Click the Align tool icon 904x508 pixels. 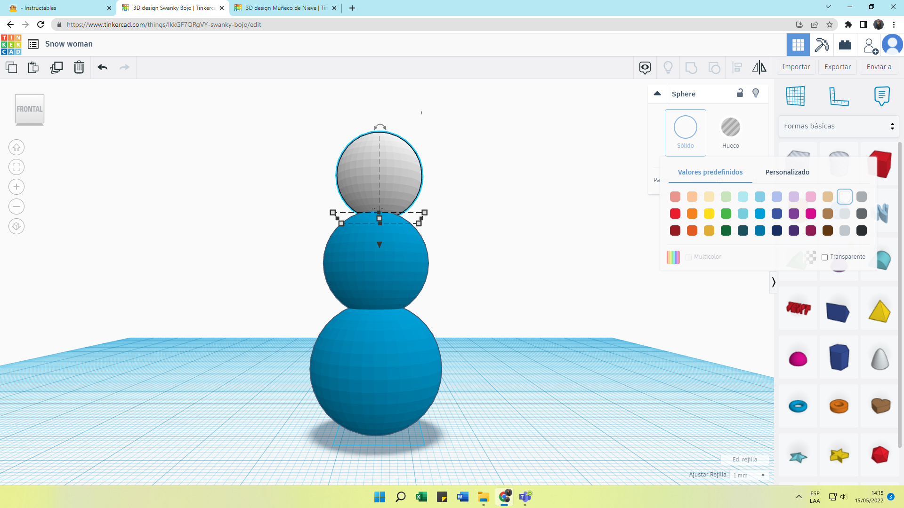tap(737, 67)
